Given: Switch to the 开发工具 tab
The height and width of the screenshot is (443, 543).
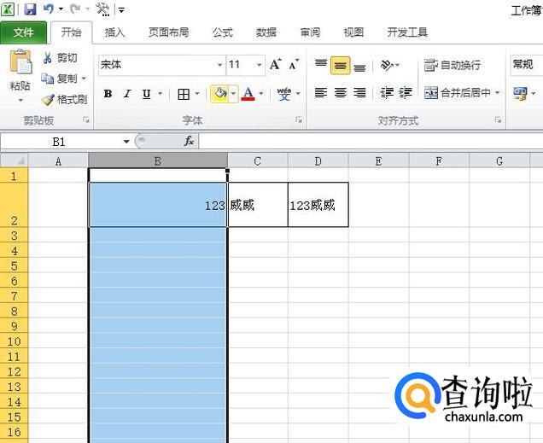Looking at the screenshot, I should point(407,32).
